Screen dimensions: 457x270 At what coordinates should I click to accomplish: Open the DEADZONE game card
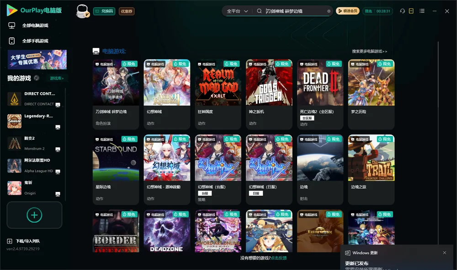(x=167, y=231)
